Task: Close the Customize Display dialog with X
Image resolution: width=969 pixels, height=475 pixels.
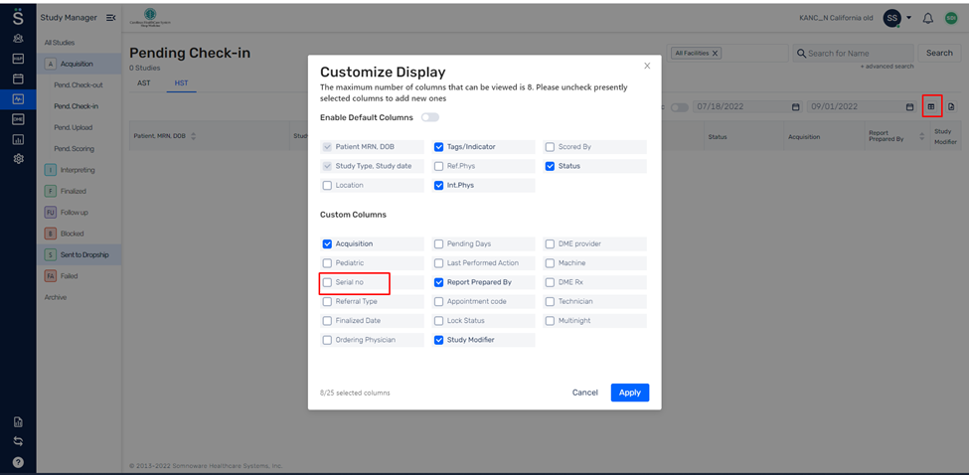Action: (x=647, y=66)
